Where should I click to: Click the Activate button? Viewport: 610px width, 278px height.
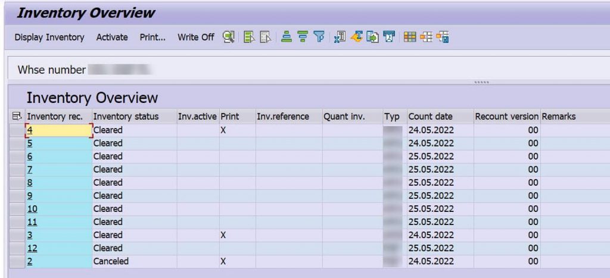(112, 38)
